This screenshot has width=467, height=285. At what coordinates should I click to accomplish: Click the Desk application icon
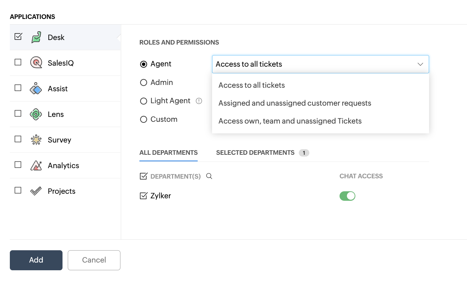[36, 37]
